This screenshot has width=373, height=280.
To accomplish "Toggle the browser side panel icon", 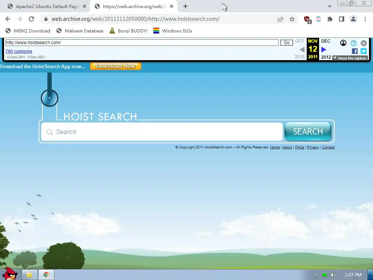I will 342,19.
